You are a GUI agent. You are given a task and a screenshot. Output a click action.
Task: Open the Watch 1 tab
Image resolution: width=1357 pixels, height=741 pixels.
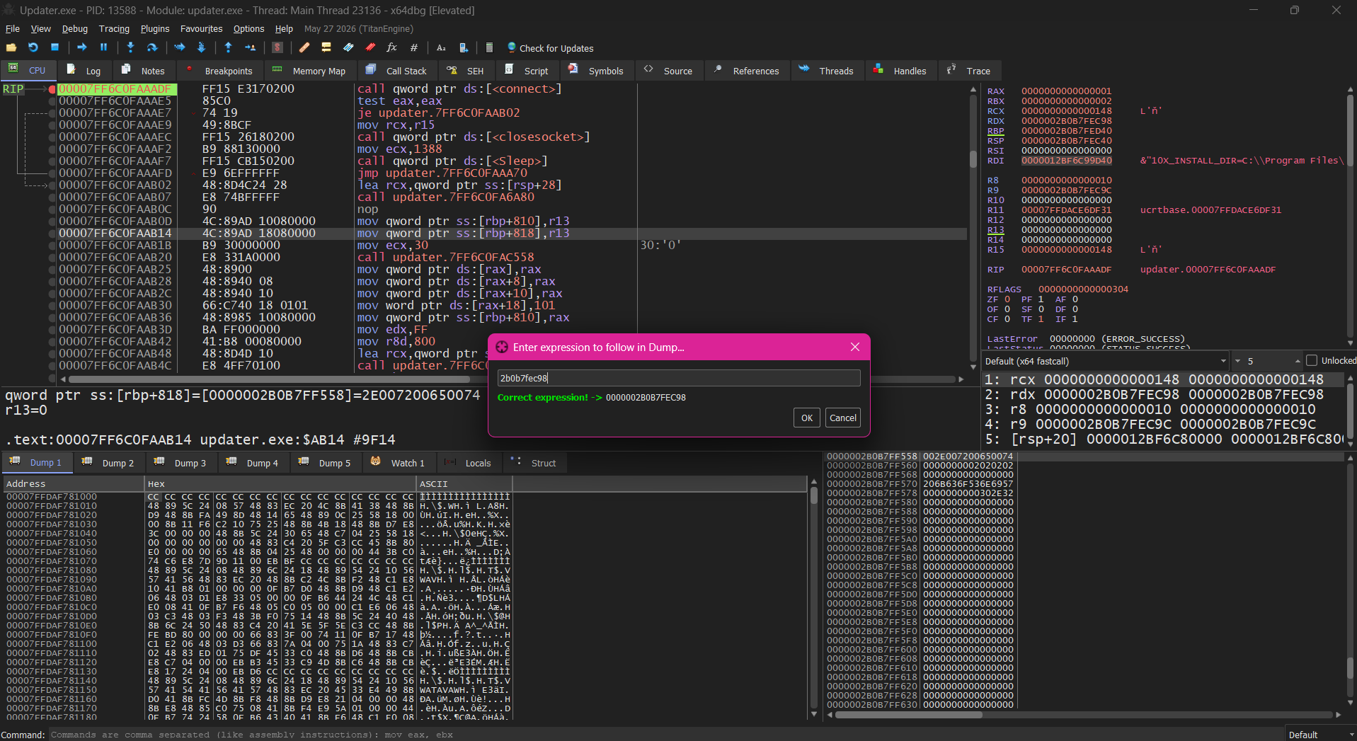[x=399, y=463]
